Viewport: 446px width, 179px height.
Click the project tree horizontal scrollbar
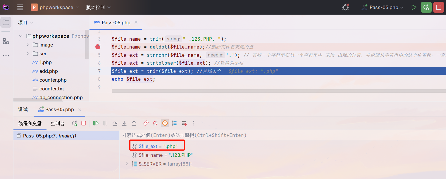point(38,100)
